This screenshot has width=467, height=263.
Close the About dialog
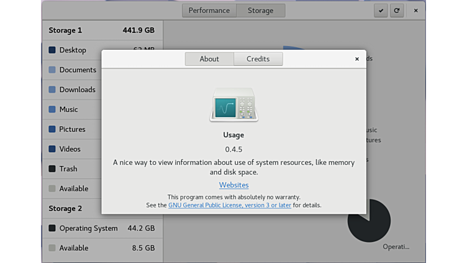click(x=356, y=59)
